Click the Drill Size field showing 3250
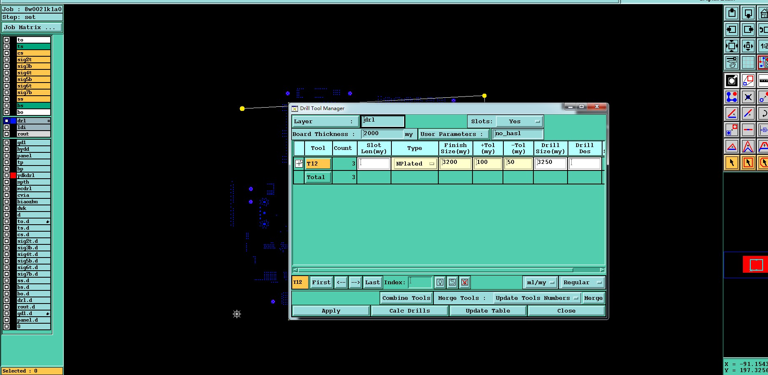 point(551,163)
